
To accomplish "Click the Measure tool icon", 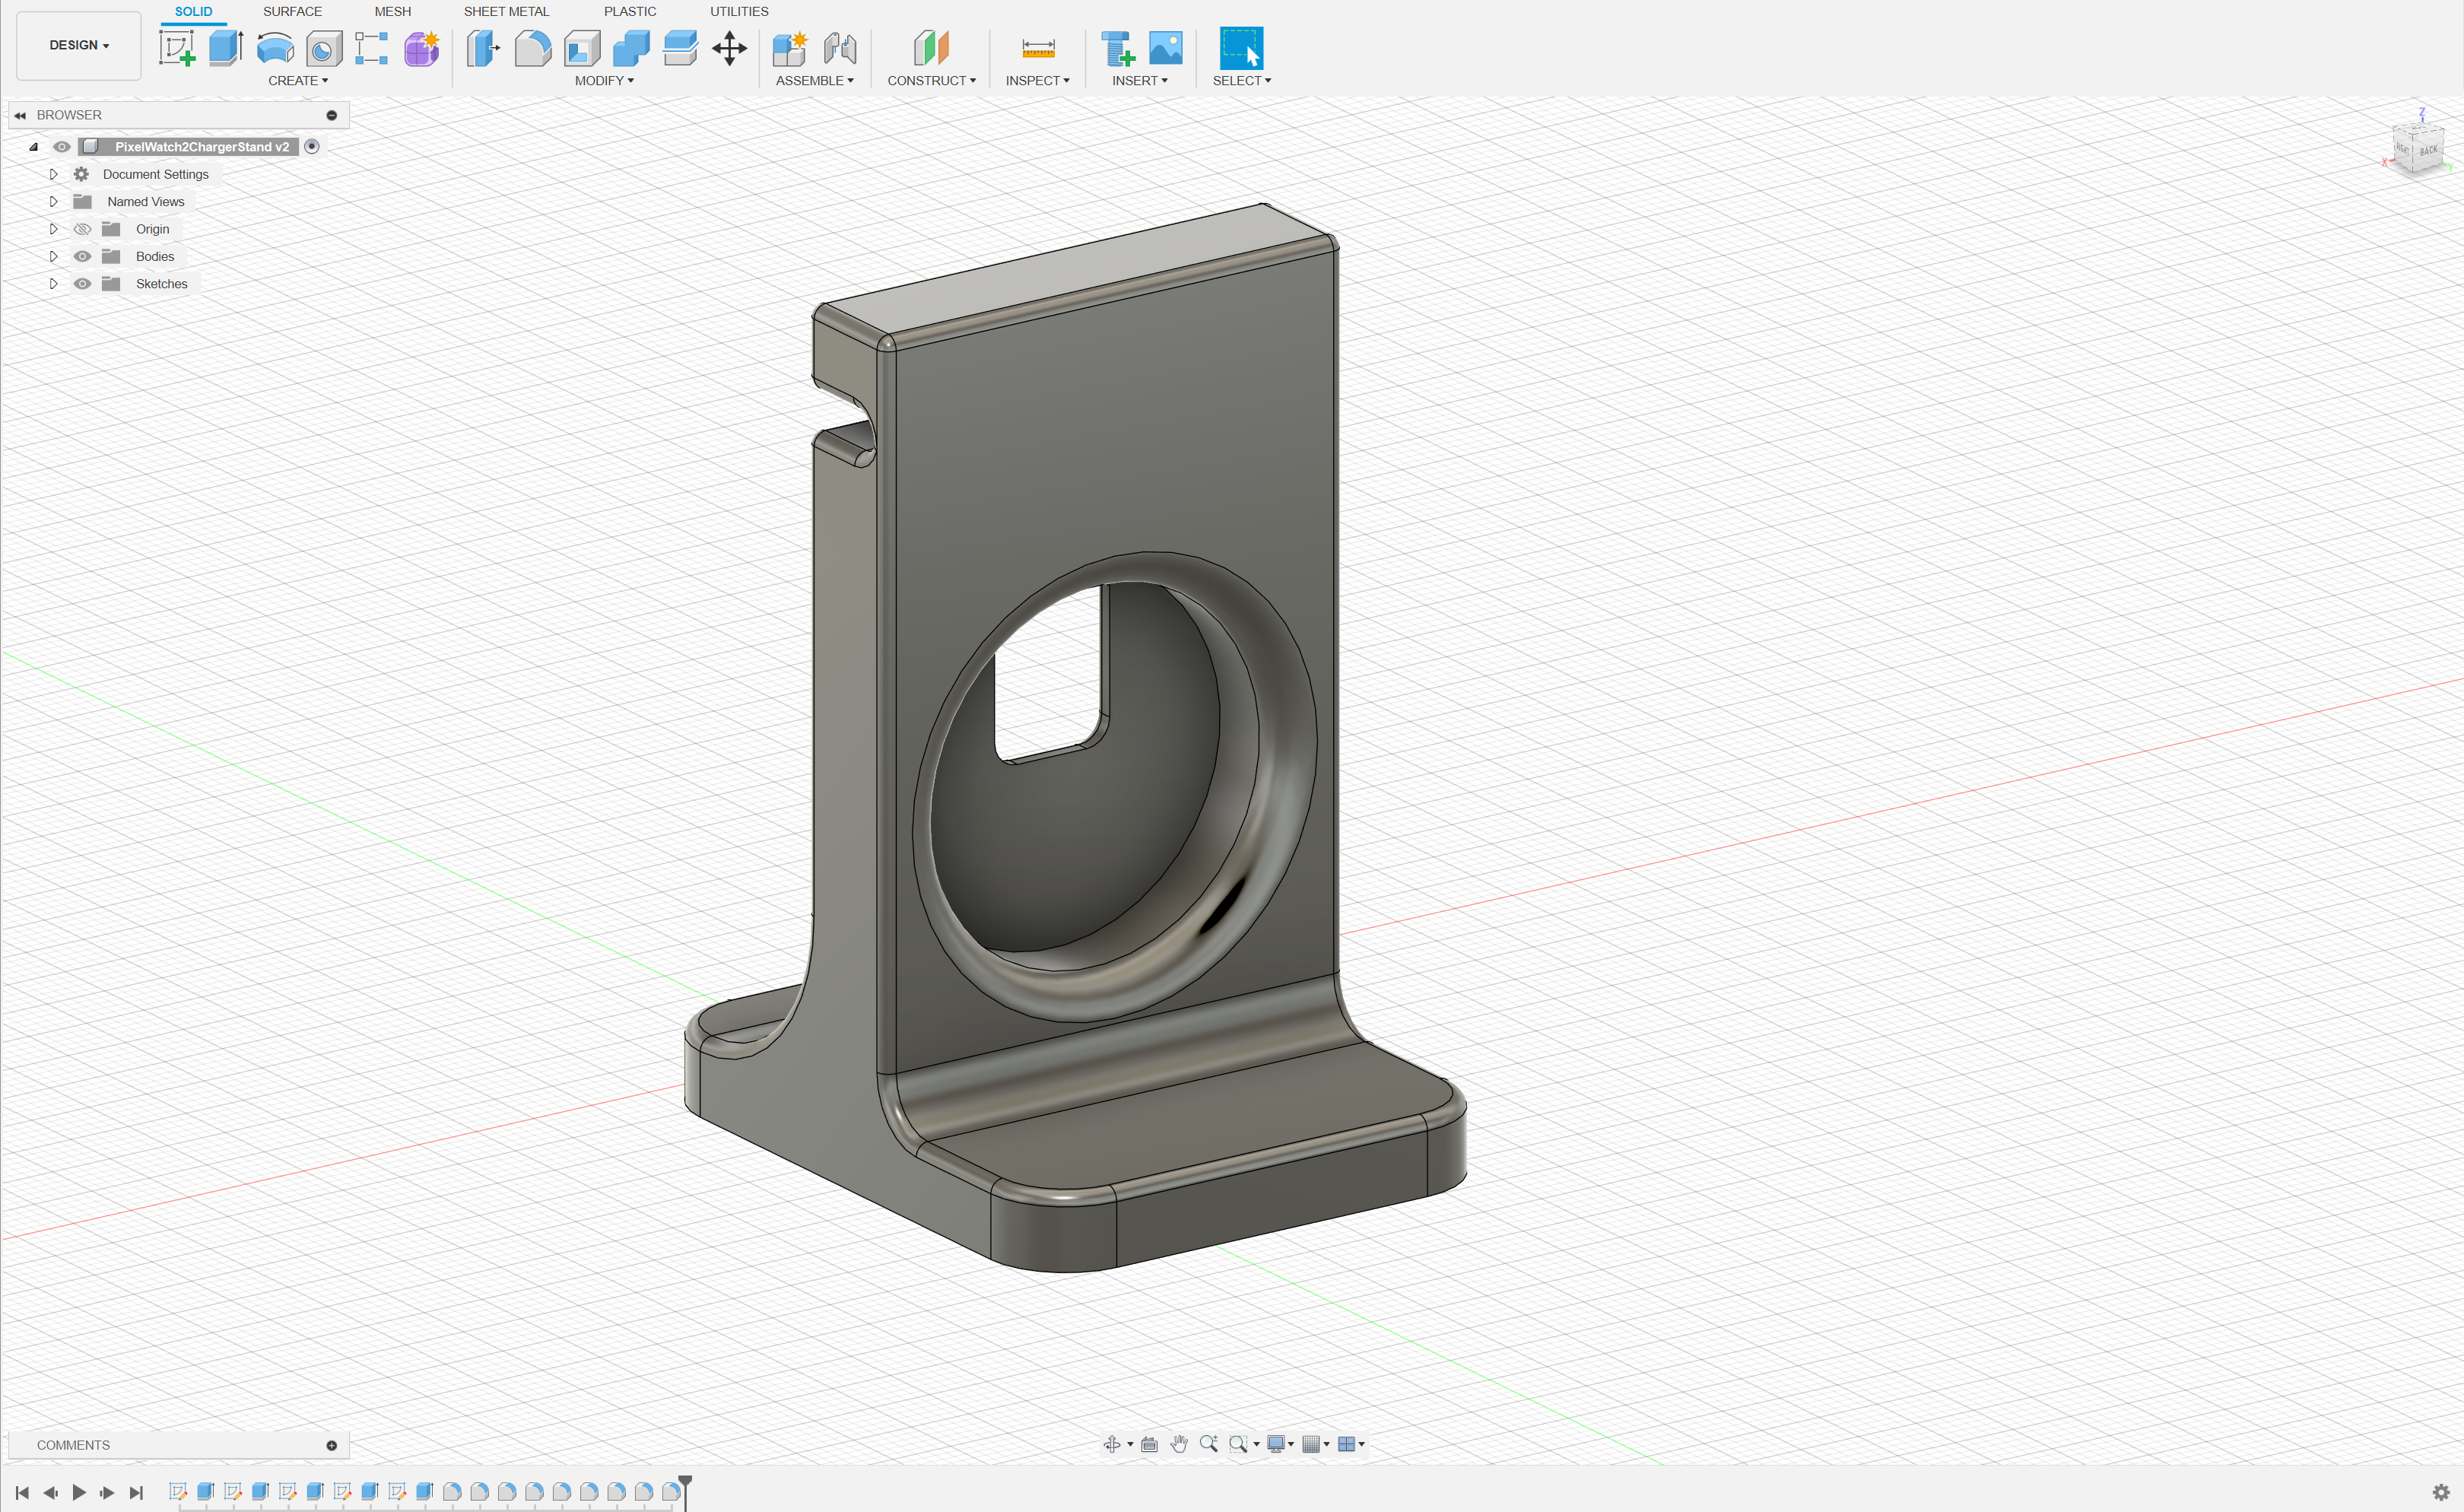I will (1038, 48).
